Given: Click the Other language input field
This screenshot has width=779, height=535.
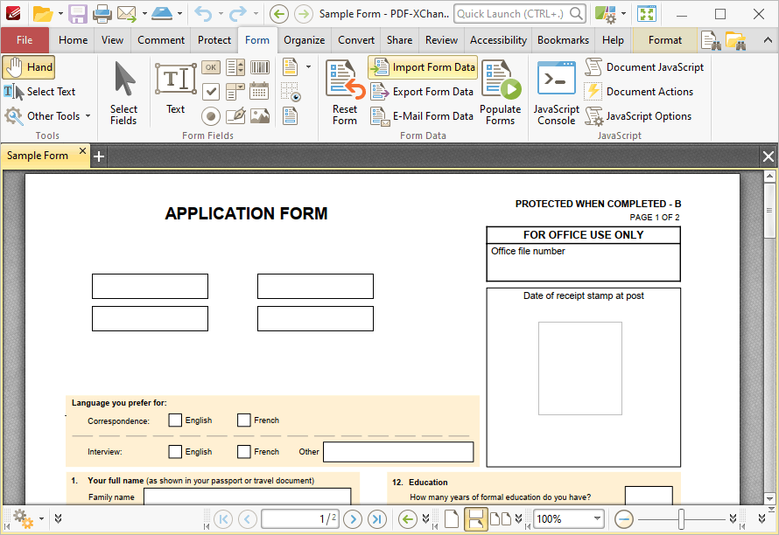Looking at the screenshot, I should [398, 452].
